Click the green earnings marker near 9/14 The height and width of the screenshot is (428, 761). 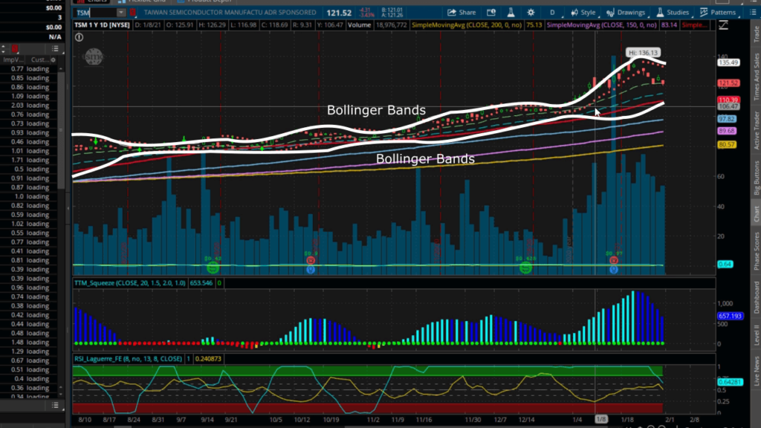click(x=213, y=267)
